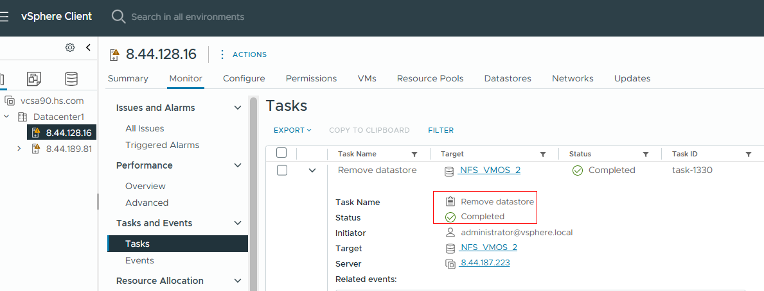Collapse the Datacenter1 tree node
The image size is (764, 291).
(7, 117)
